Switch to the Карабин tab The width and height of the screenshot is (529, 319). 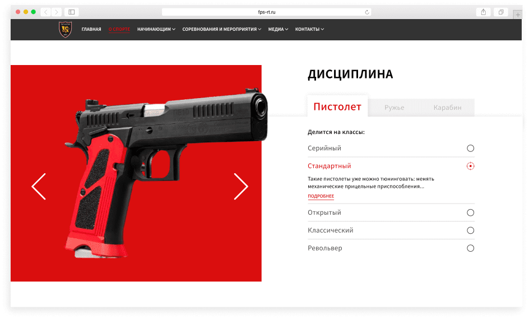447,108
